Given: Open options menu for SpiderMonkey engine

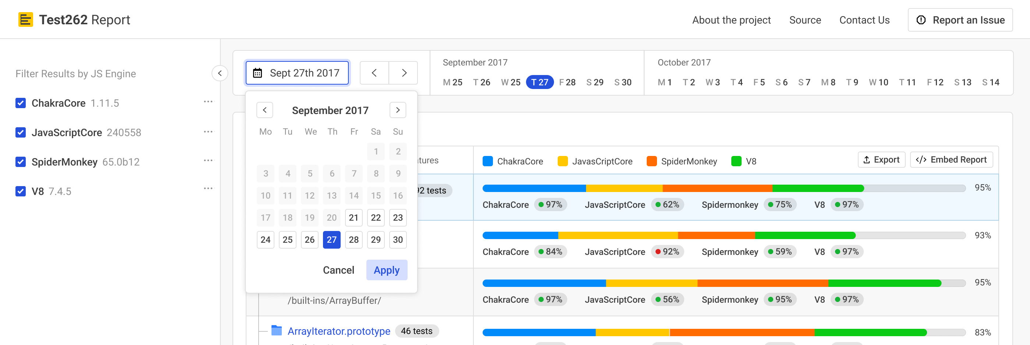Looking at the screenshot, I should point(208,161).
